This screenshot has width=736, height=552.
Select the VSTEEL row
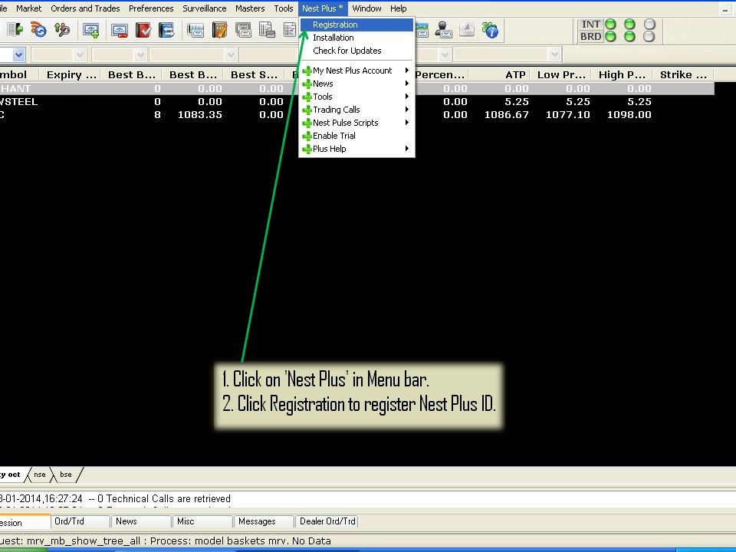(x=356, y=101)
